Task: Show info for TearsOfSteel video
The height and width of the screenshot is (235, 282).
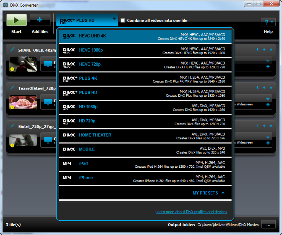Action: click(x=12, y=107)
